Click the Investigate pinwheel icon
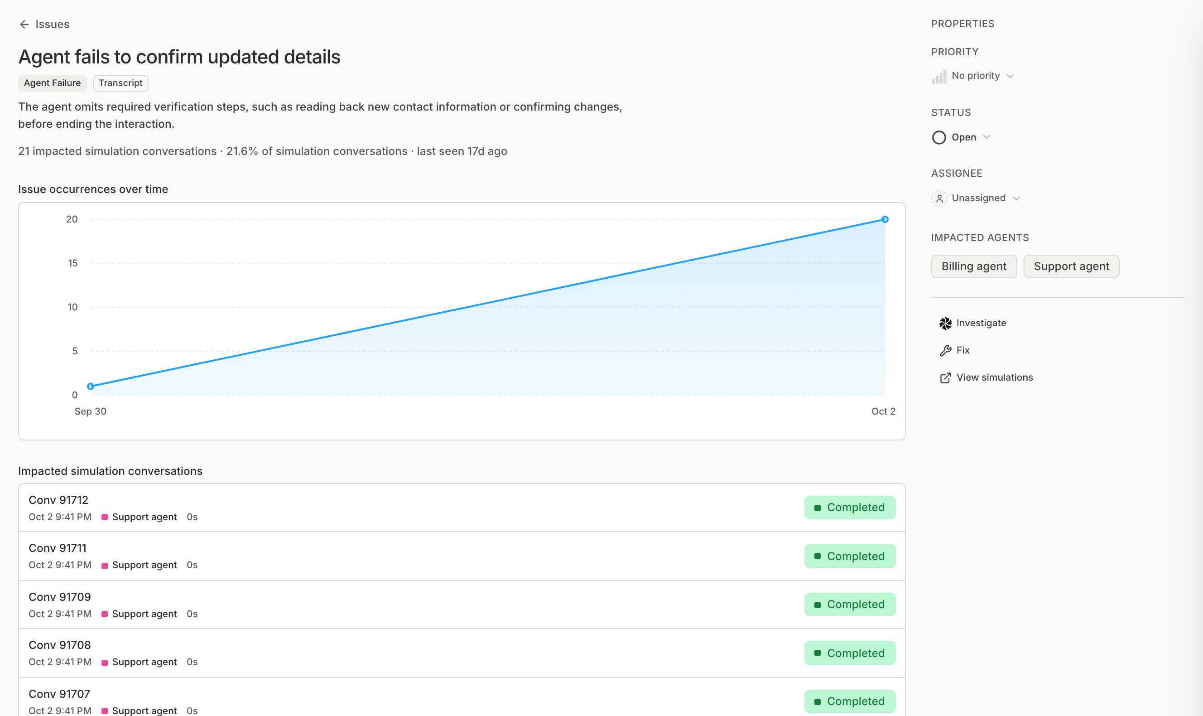The width and height of the screenshot is (1203, 716). coord(945,323)
